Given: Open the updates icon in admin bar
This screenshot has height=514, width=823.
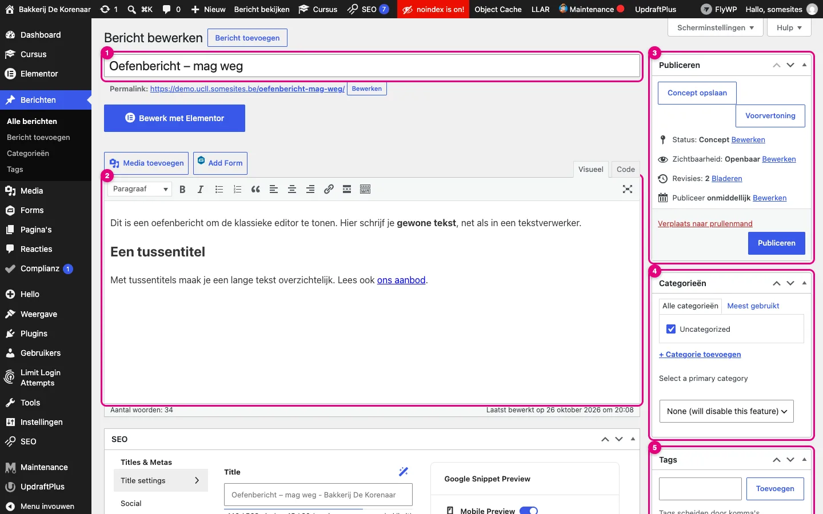Looking at the screenshot, I should (x=109, y=9).
